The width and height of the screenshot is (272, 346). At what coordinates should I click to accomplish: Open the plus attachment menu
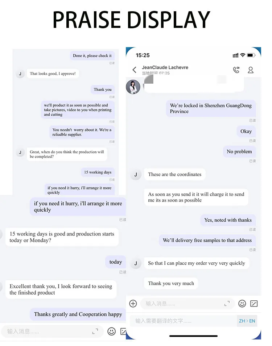[133, 304]
